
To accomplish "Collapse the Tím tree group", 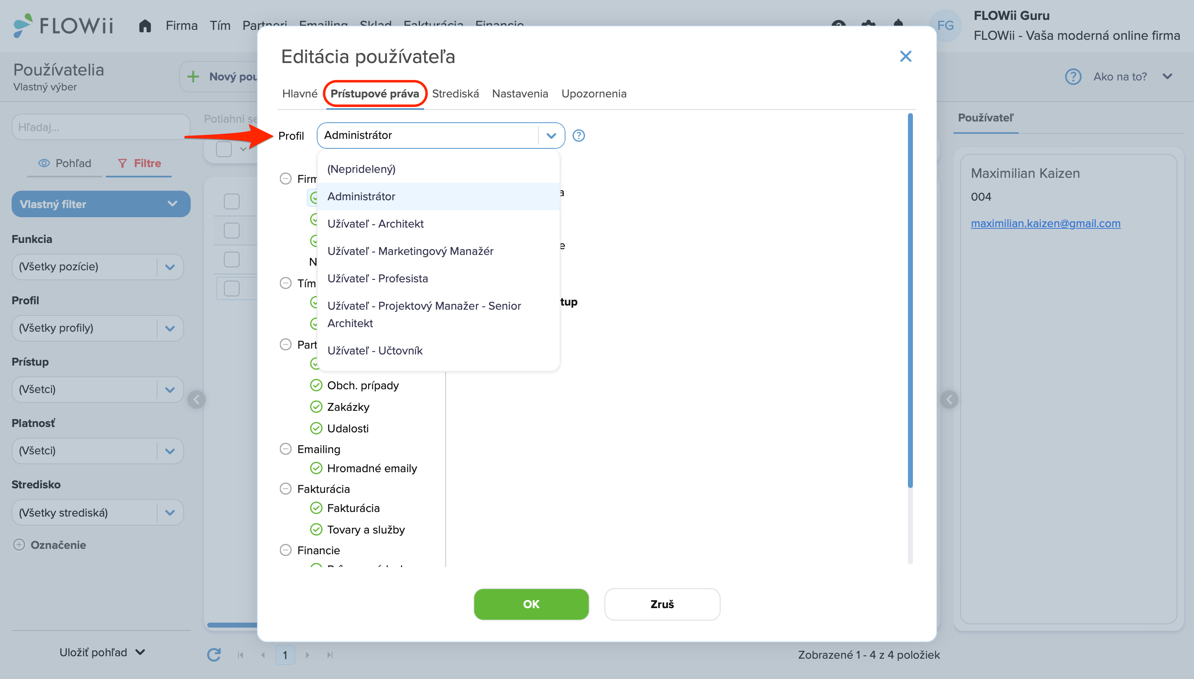I will pyautogui.click(x=285, y=283).
